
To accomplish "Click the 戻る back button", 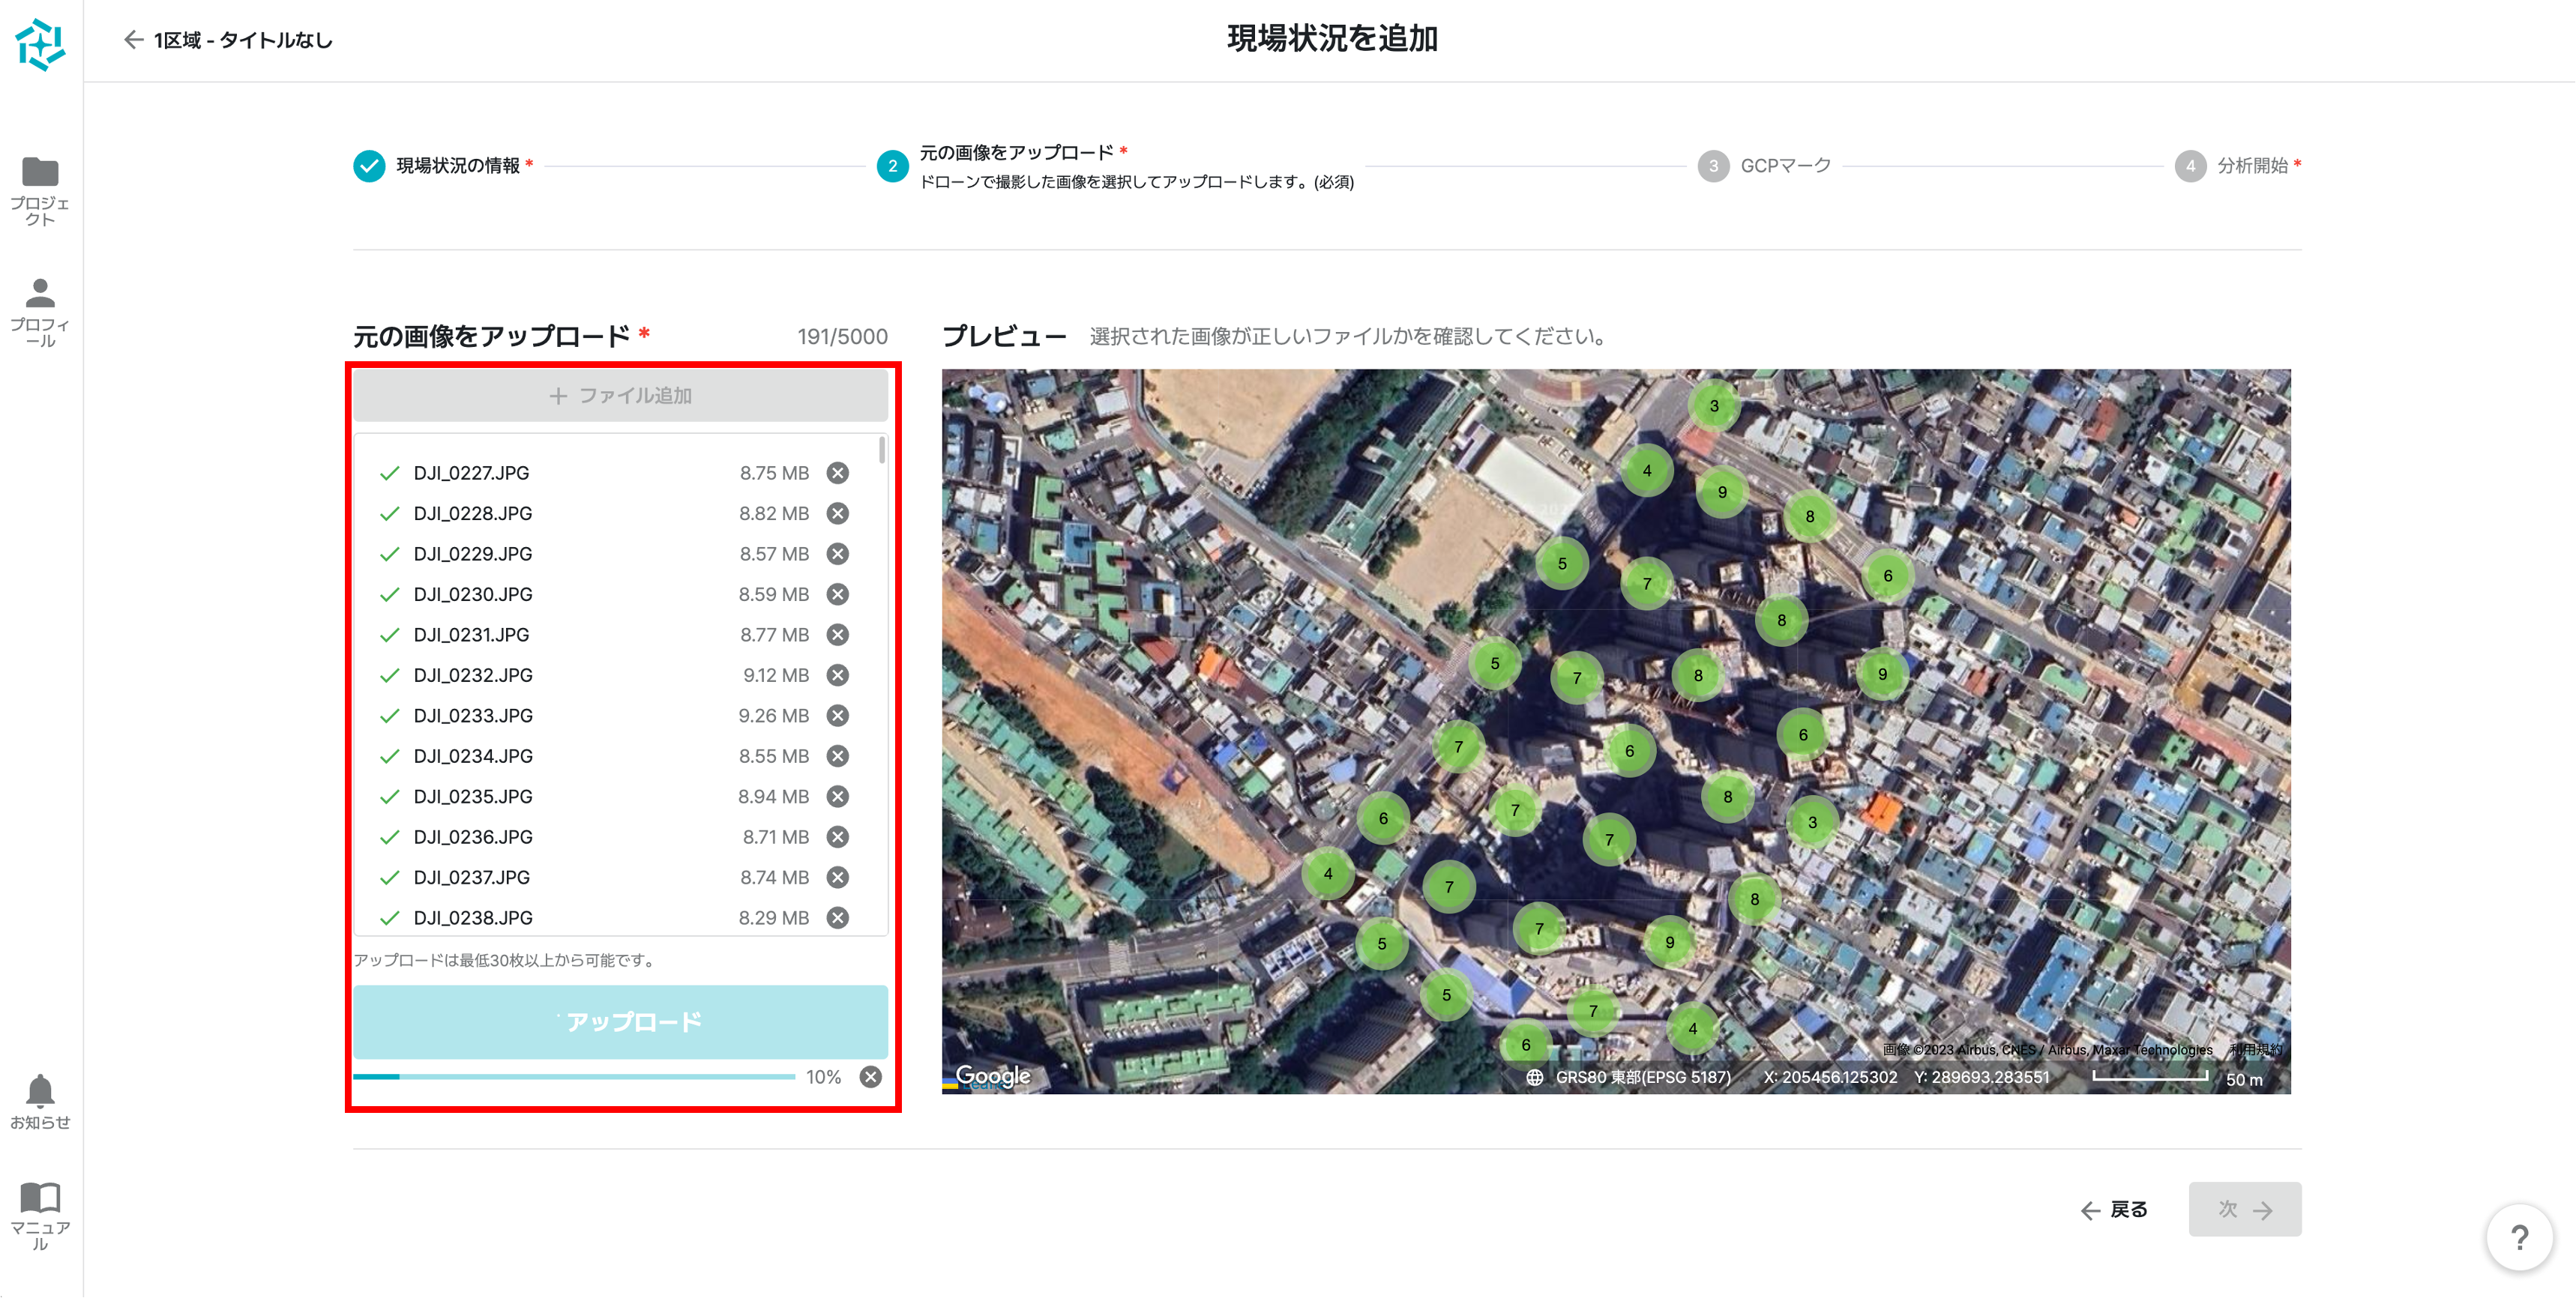I will (x=2114, y=1209).
